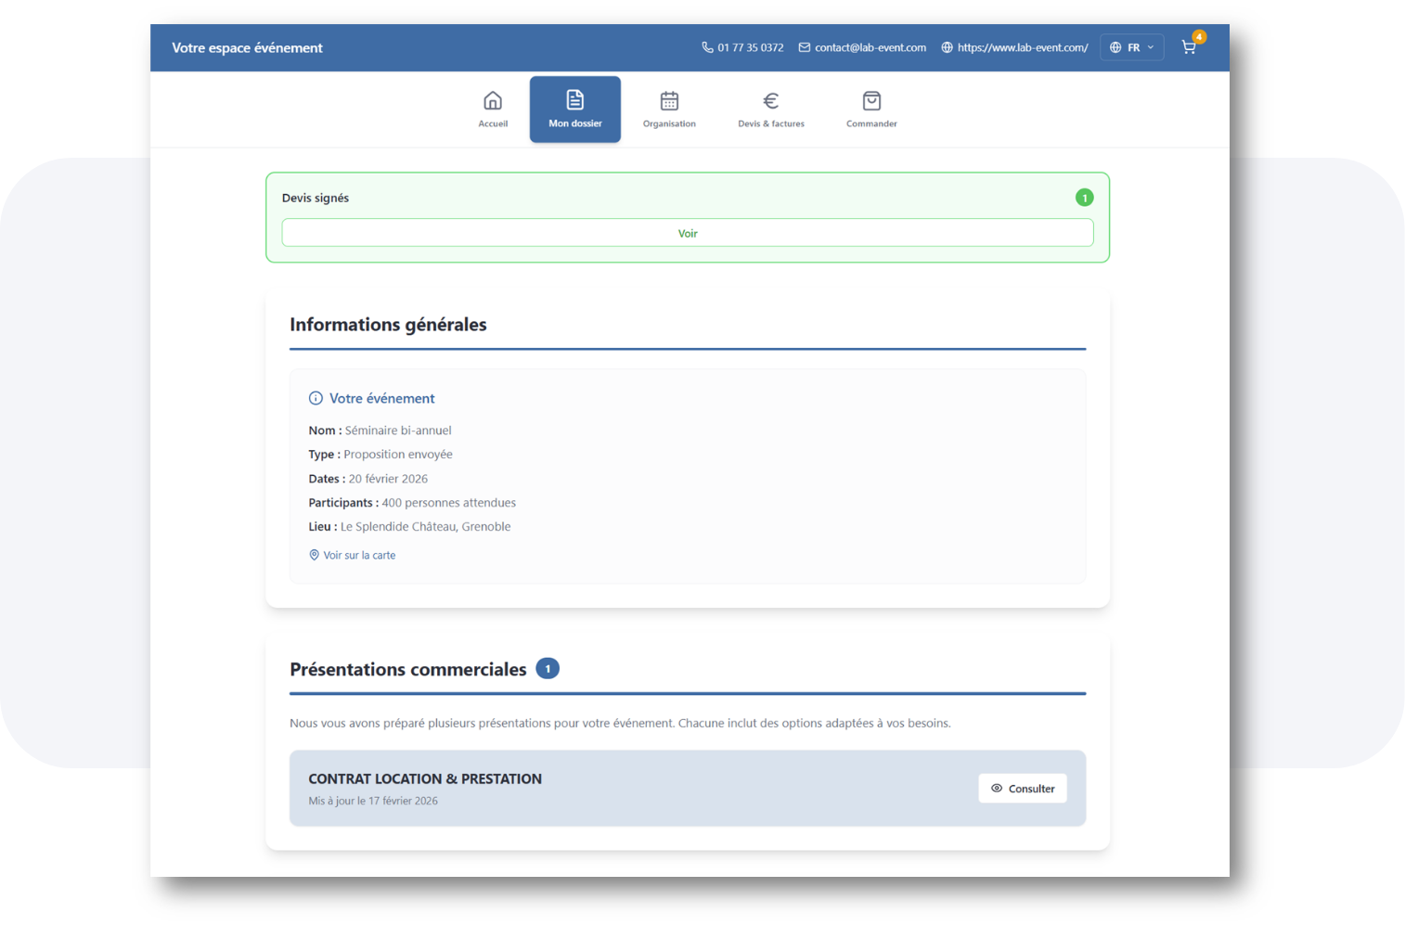Click the euro Devis & factures icon
This screenshot has height=926, width=1405.
pyautogui.click(x=770, y=100)
